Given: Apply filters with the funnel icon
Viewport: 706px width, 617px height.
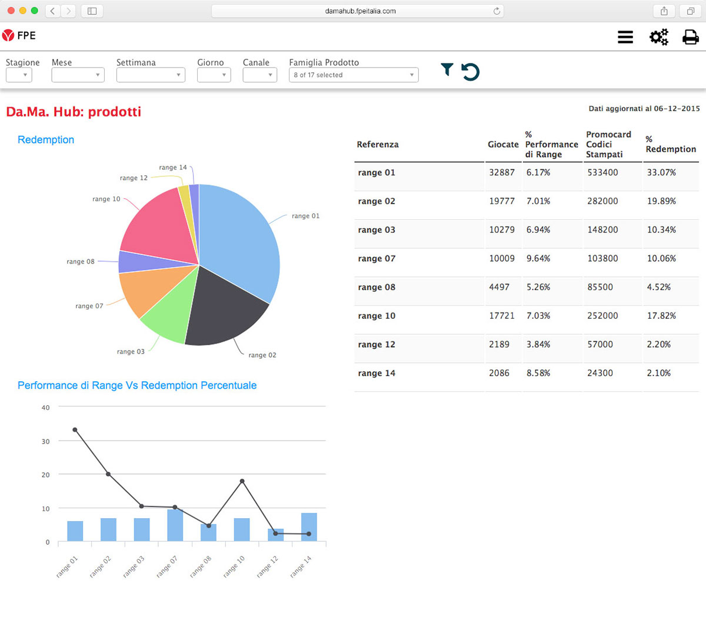Looking at the screenshot, I should (447, 70).
